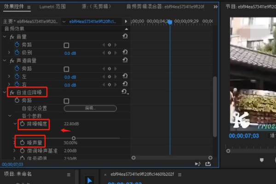Screen dimensions: 276x184
Task: Click the 22.80dB 降噪幅度 value
Action: [71, 124]
